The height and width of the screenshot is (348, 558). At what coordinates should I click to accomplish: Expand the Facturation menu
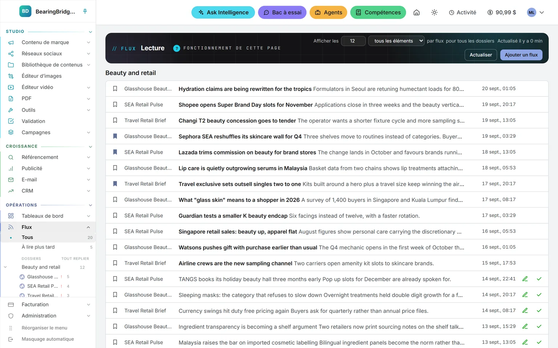click(88, 305)
